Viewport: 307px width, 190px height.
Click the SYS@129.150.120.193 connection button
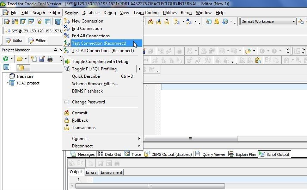coord(33,31)
